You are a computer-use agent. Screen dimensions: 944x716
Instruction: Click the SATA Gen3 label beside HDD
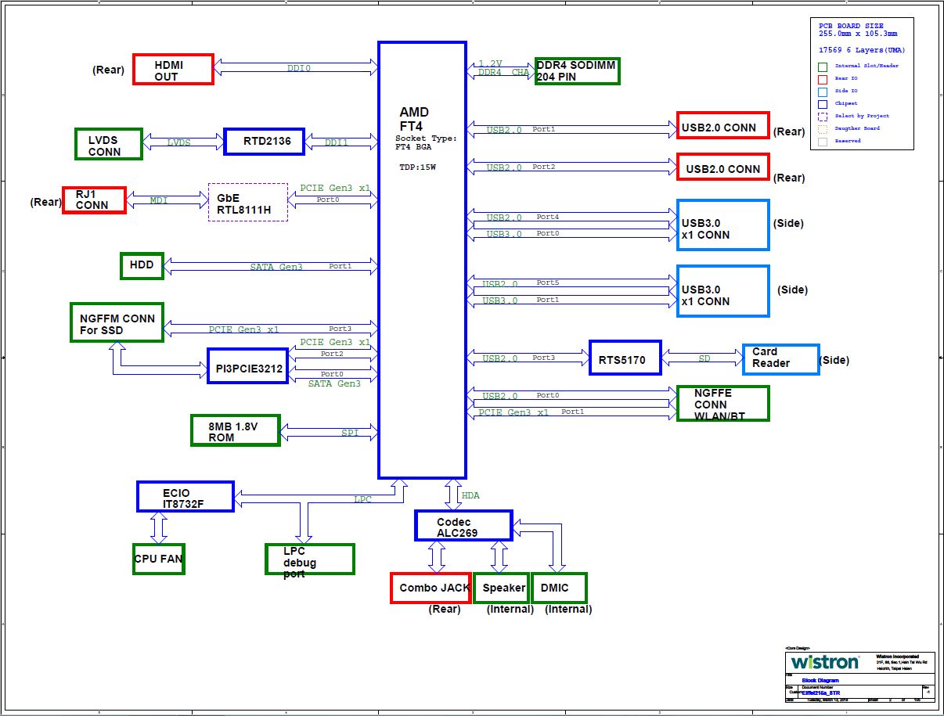[276, 268]
